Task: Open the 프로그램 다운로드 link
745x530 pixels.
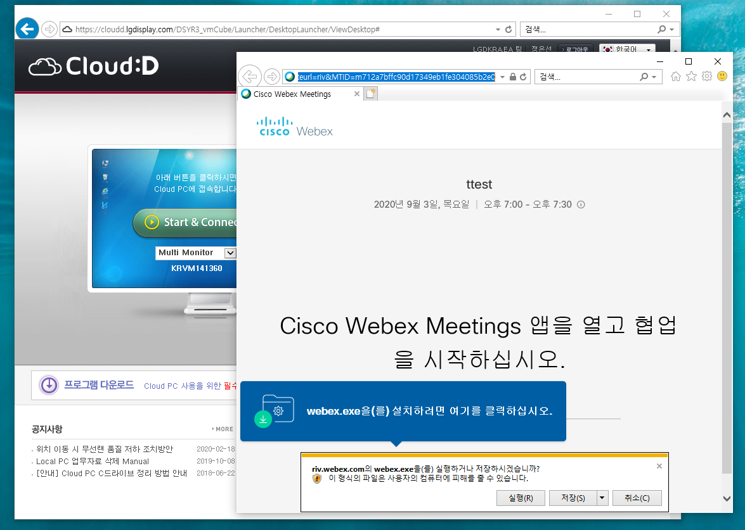Action: pos(99,385)
